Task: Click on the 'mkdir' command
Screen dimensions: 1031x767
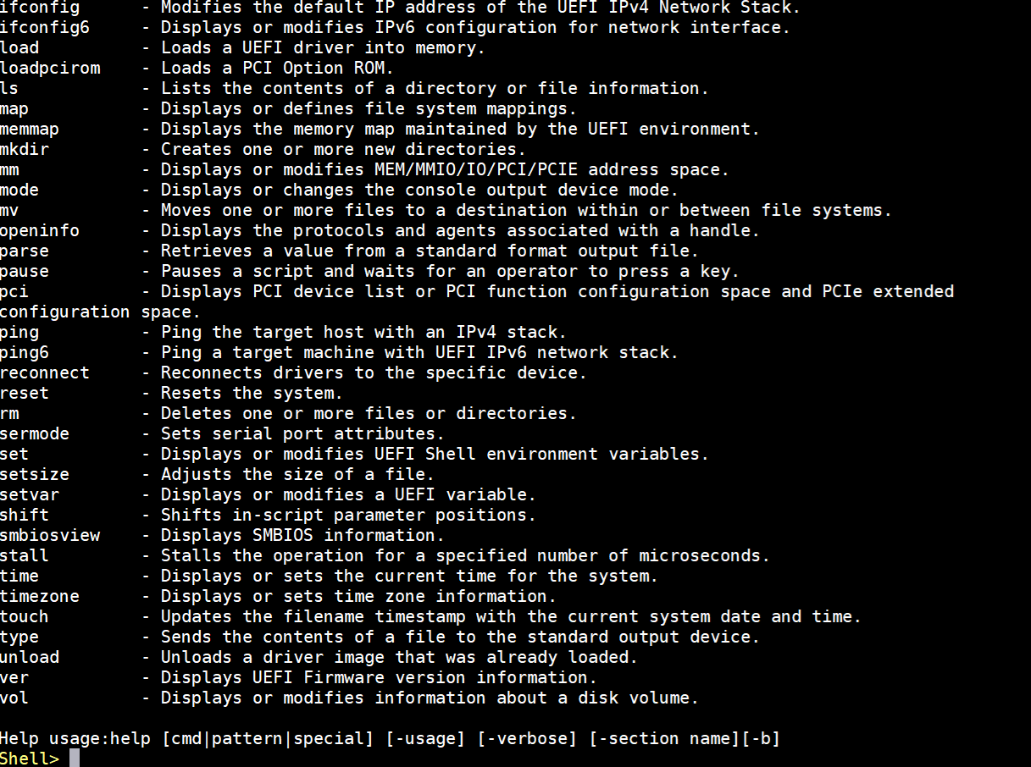Action: click(25, 149)
